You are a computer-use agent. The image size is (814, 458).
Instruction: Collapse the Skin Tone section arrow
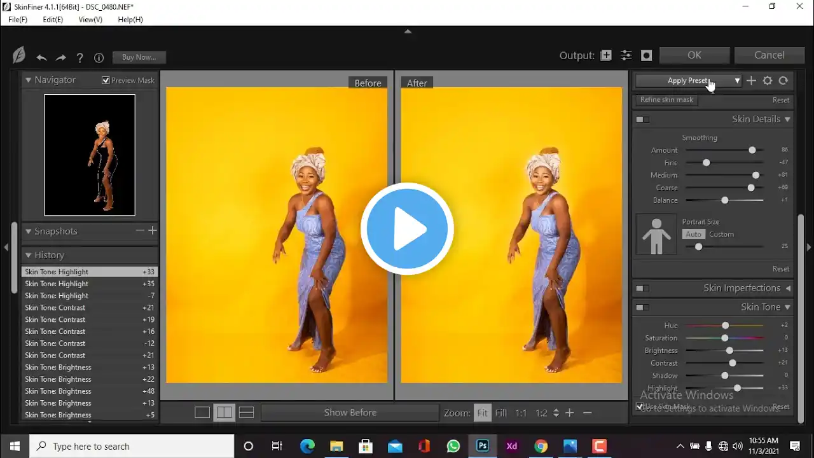click(787, 307)
